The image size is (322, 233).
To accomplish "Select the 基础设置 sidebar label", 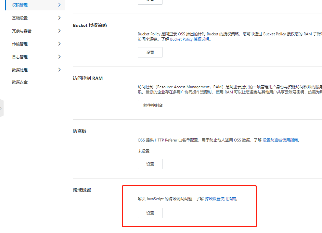I will tap(20, 18).
